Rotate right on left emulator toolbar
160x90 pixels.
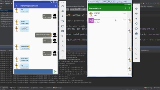(62, 26)
